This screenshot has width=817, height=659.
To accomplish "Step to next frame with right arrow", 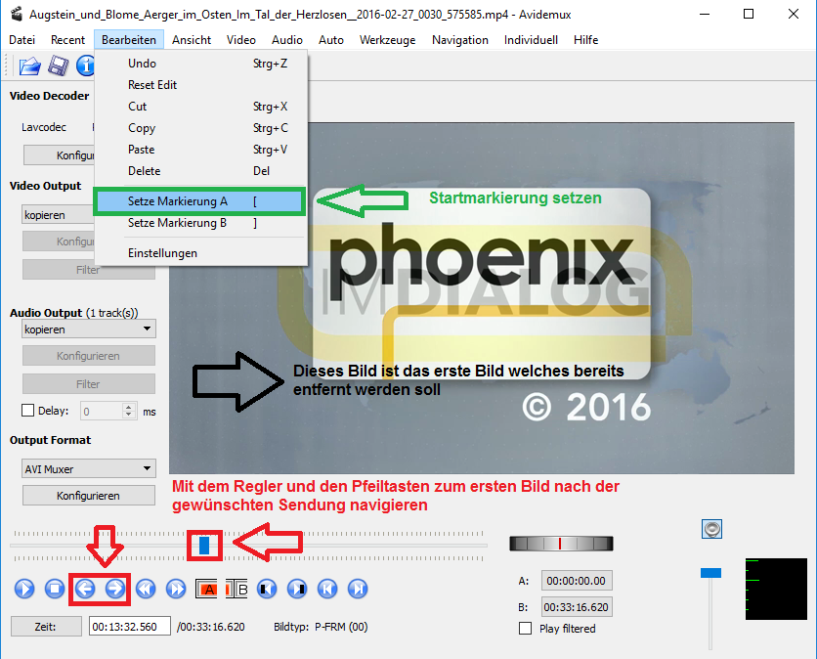I will [x=114, y=589].
